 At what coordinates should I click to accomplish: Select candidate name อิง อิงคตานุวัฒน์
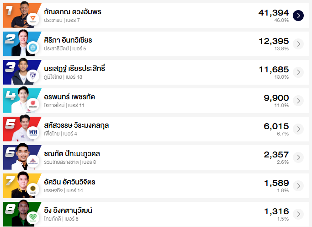[x=69, y=211]
